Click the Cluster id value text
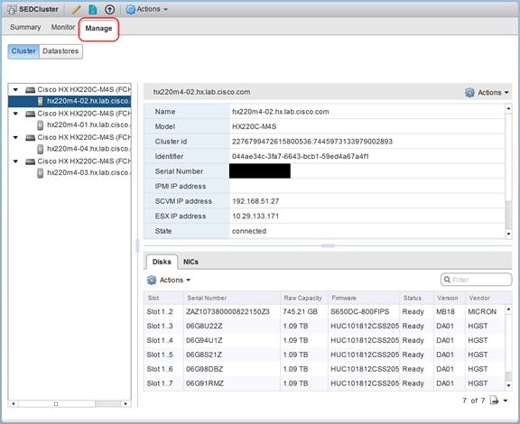This screenshot has width=520, height=424. [x=312, y=142]
